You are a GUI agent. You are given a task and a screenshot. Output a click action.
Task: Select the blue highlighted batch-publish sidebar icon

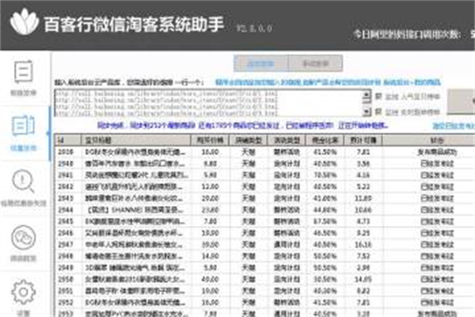(24, 125)
